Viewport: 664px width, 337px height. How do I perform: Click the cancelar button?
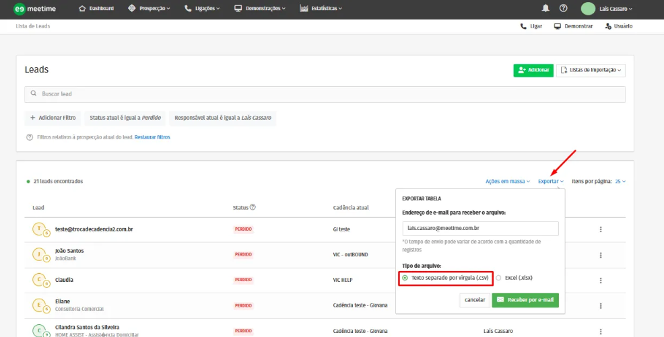[x=475, y=300]
